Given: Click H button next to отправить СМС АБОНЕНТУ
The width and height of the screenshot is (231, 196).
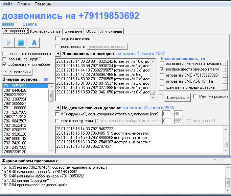Looking at the screenshot, I should click(225, 81).
